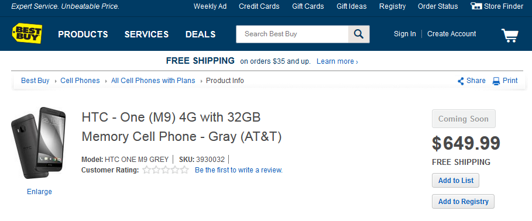This screenshot has height=221, width=532.
Task: Click the Add to Registry button
Action: 463,202
